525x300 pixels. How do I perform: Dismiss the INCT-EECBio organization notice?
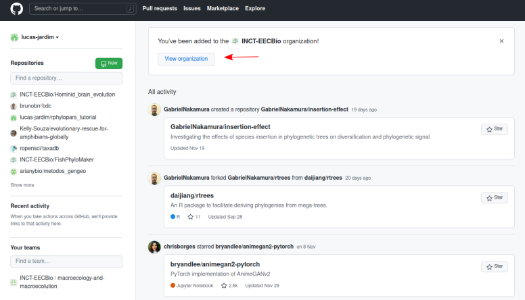click(x=501, y=41)
